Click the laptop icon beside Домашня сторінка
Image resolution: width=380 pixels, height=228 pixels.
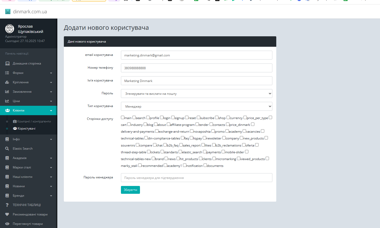coord(7,63)
